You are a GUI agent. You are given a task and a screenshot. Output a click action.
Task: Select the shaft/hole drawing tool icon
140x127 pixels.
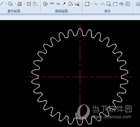(x=77, y=4)
